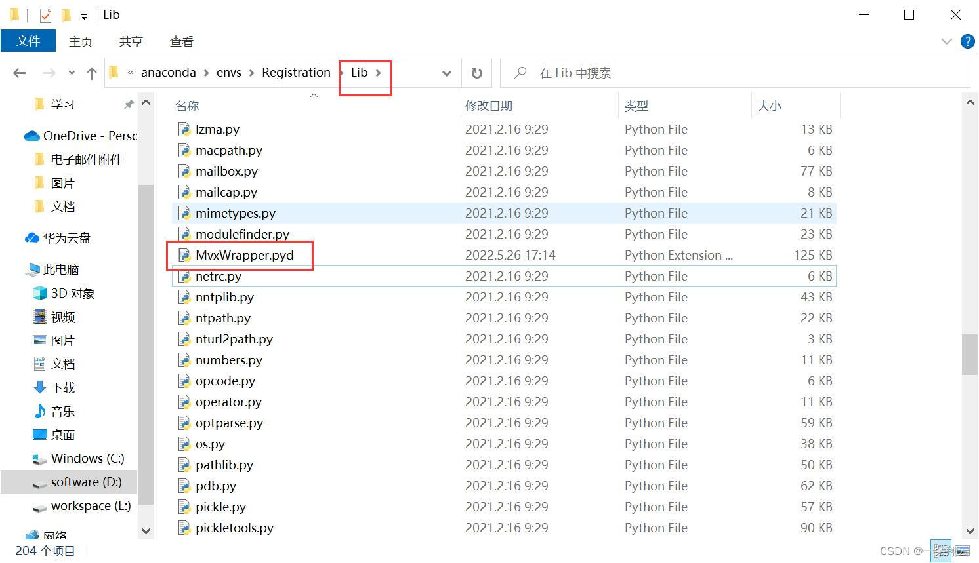Expand the chevron after envs in path
Viewport: 979px width, 563px height.
pyautogui.click(x=251, y=73)
